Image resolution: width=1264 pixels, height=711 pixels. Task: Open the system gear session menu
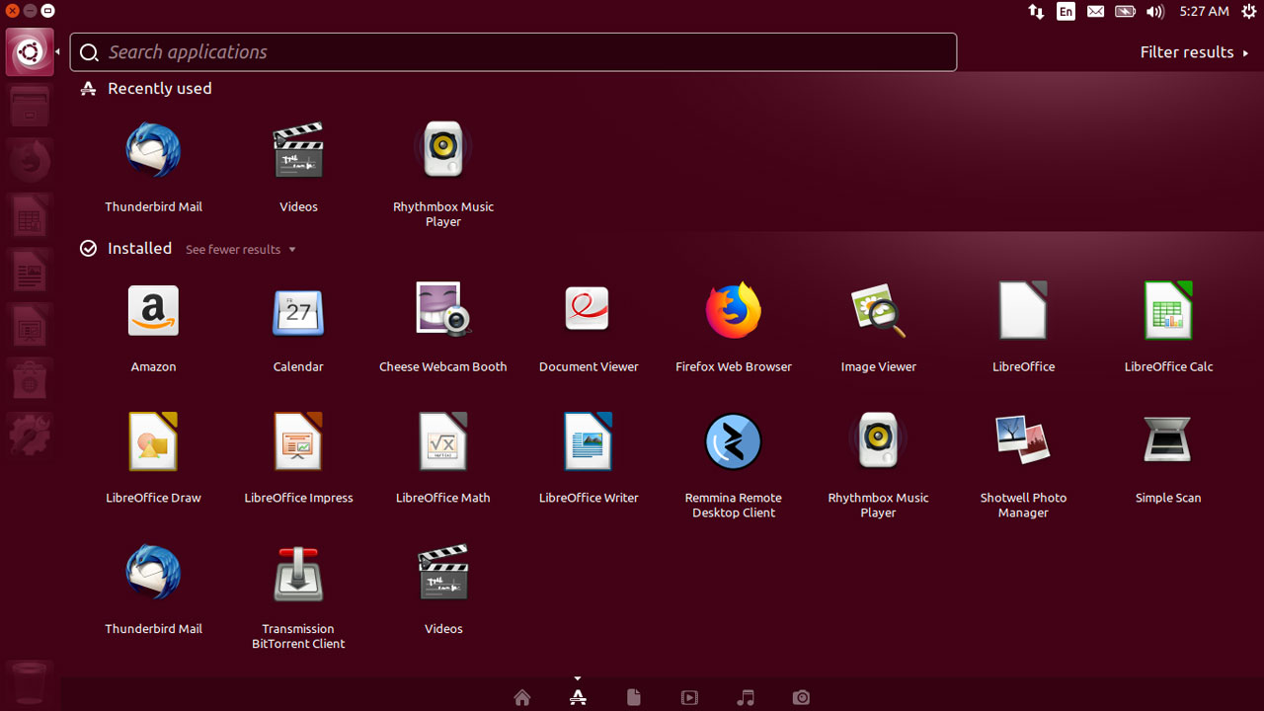[x=1248, y=12]
